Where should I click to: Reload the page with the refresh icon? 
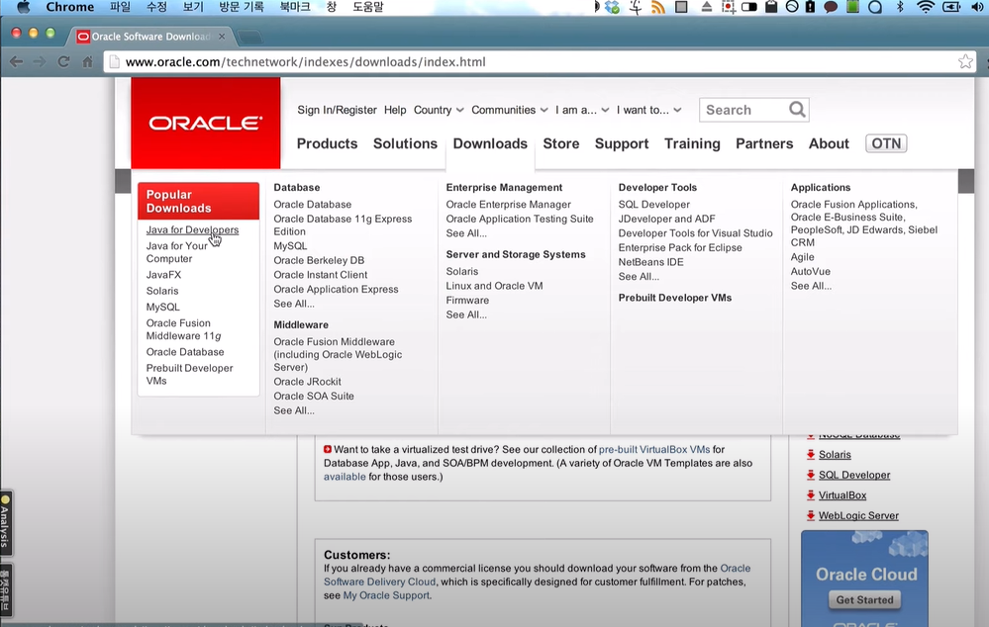coord(63,61)
